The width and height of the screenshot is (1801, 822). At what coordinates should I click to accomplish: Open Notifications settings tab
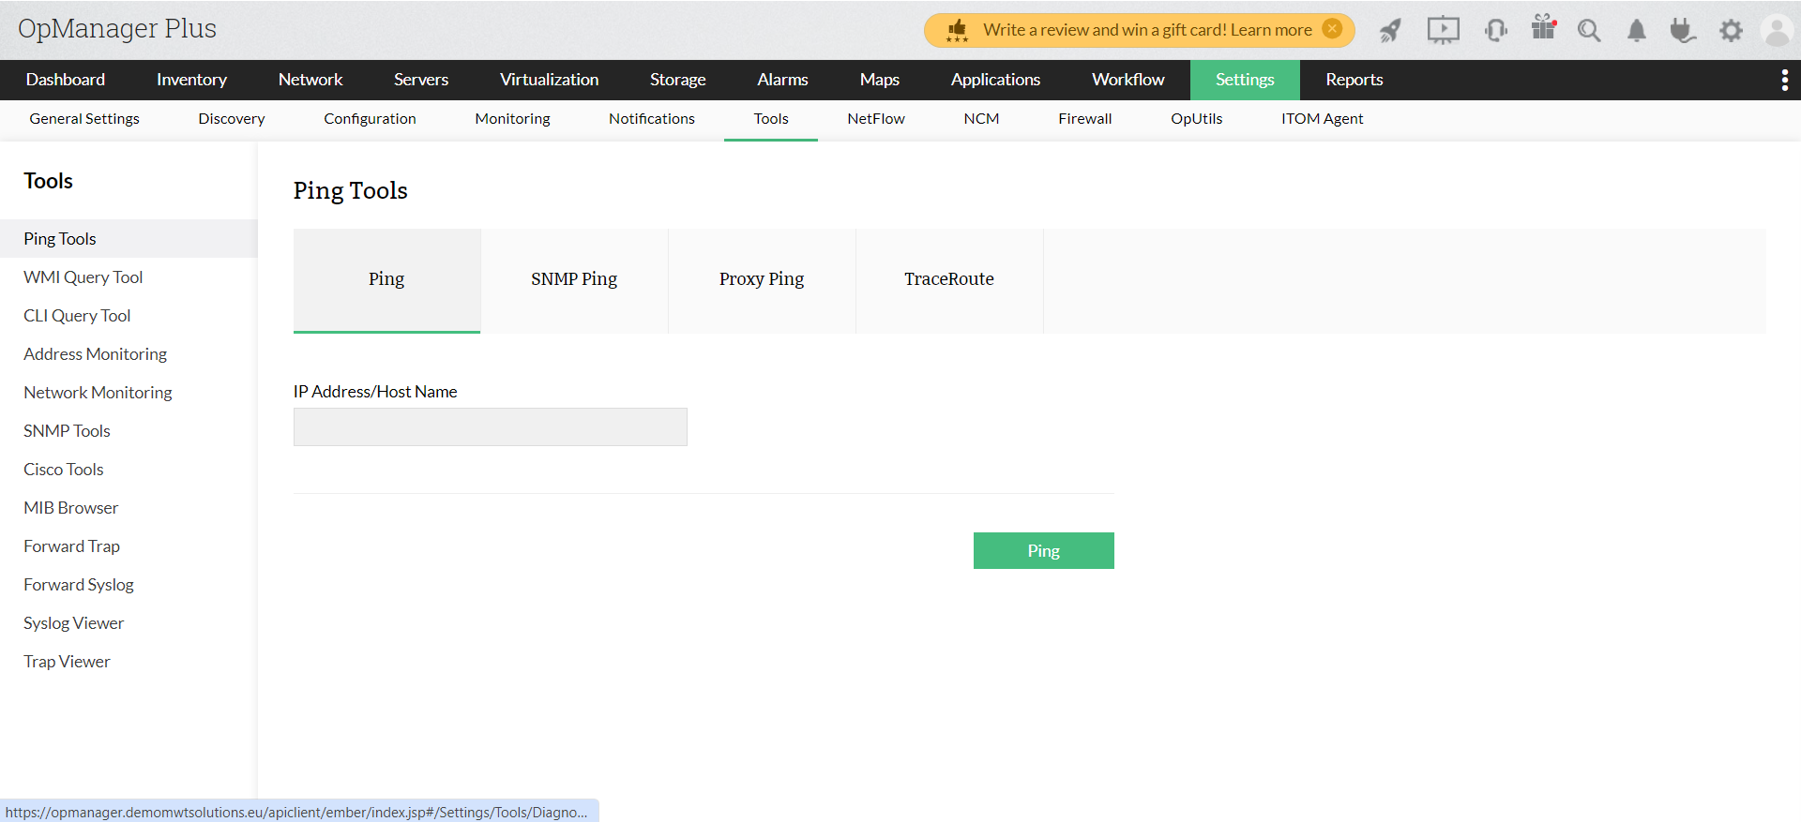click(652, 119)
